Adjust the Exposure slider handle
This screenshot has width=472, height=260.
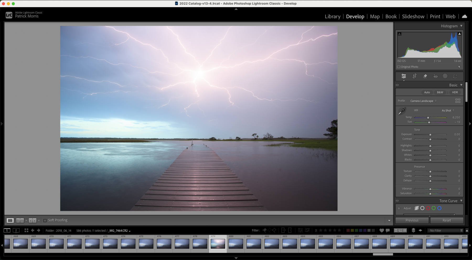pos(430,135)
